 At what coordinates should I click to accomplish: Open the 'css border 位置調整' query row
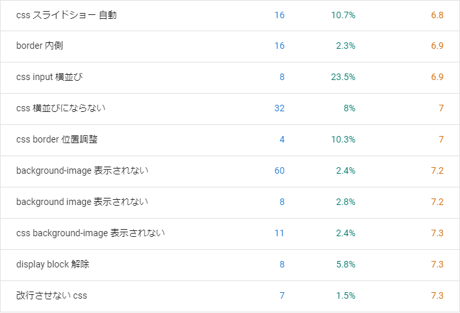click(230, 140)
